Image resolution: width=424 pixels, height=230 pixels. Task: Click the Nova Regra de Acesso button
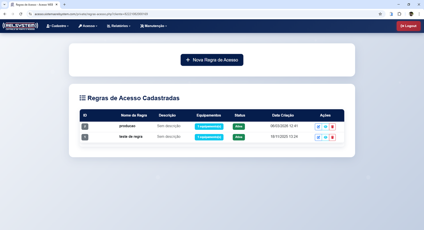tap(212, 60)
